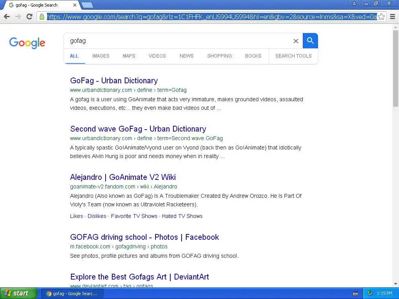Click the urbandictionary.com term=Gofag URL text

128,90
